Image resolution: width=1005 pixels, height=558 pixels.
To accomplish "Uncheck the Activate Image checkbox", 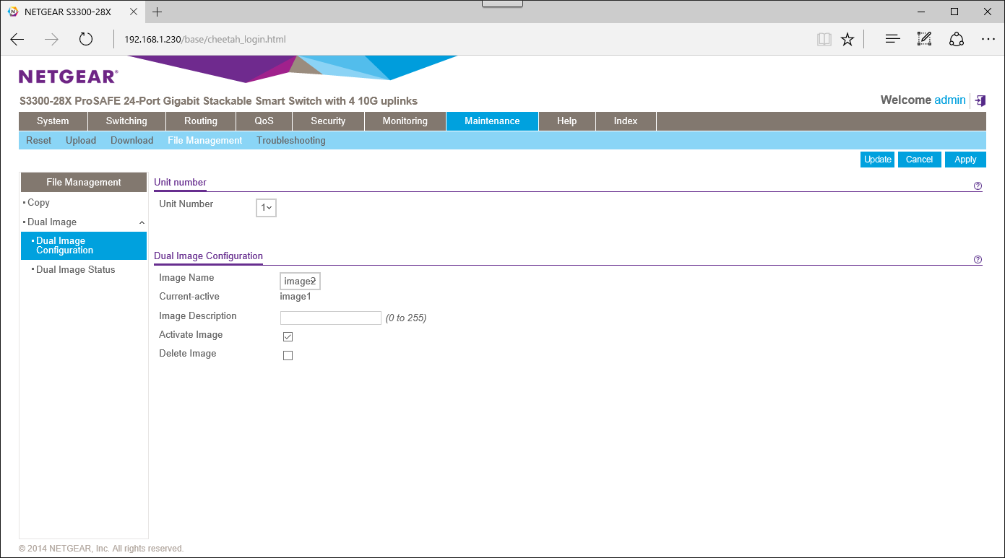I will [x=288, y=336].
